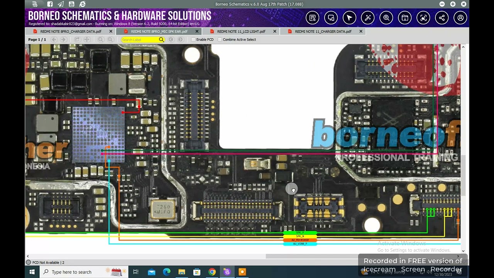Viewport: 494px width, 278px height.
Task: Select REDMI NOTE 8PRO_MIC SPK EAR.pdf tab
Action: click(x=159, y=31)
